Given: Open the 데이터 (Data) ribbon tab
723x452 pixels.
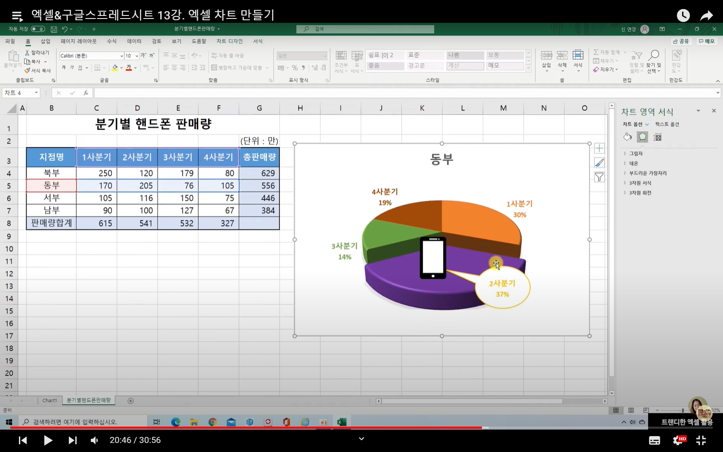Looking at the screenshot, I should pyautogui.click(x=134, y=41).
